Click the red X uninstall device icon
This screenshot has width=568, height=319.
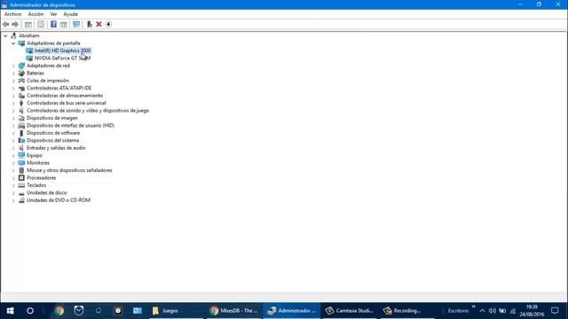[x=99, y=24]
